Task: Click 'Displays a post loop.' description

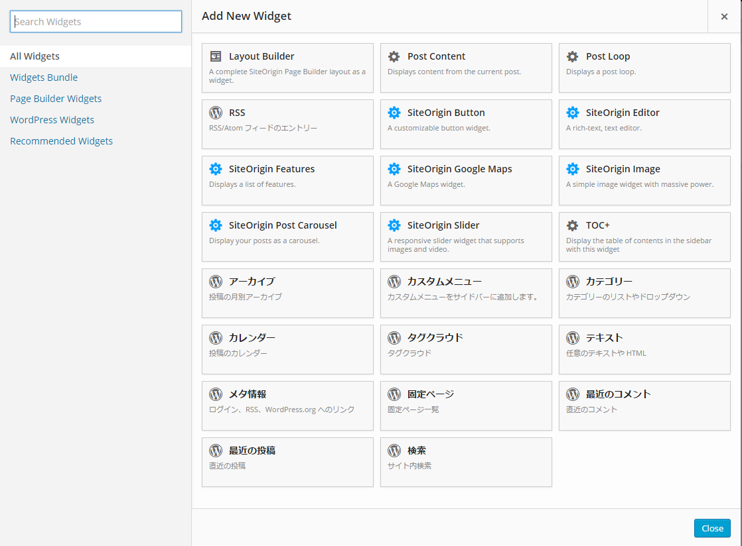Action: (601, 72)
